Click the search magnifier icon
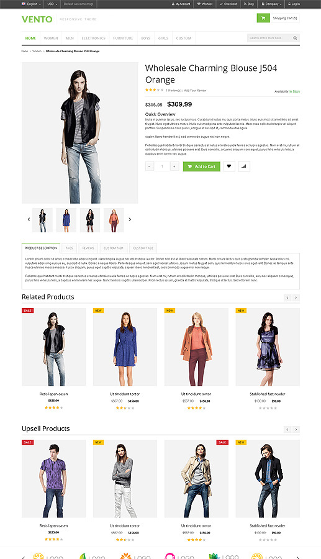This screenshot has height=559, width=321. 295,38
